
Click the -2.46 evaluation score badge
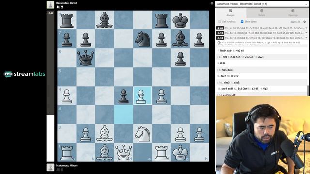(220, 28)
